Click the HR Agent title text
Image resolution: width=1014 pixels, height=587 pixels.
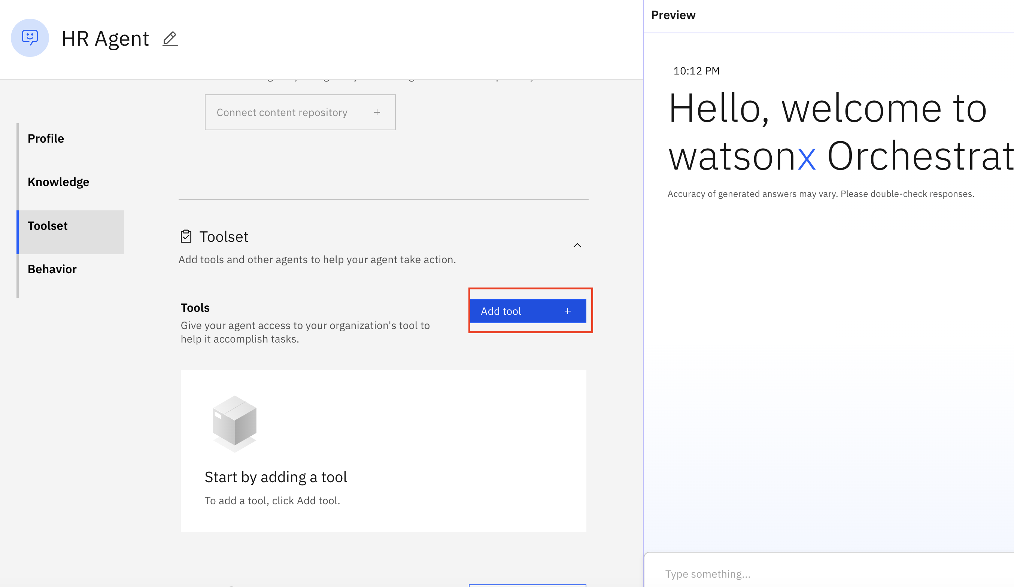click(x=105, y=39)
